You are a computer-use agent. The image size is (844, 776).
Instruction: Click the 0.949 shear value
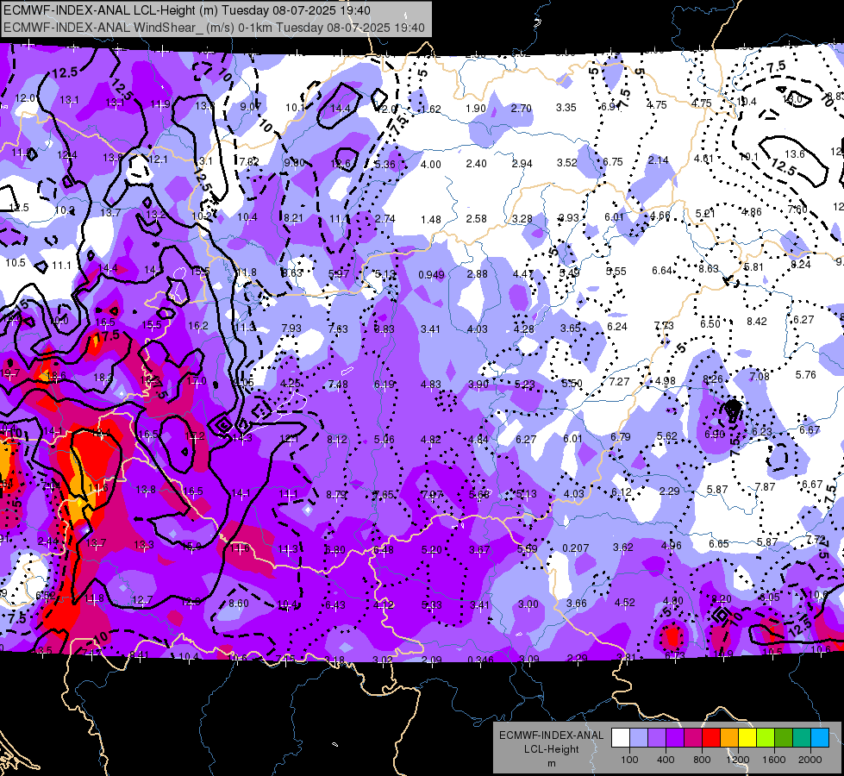pos(432,275)
